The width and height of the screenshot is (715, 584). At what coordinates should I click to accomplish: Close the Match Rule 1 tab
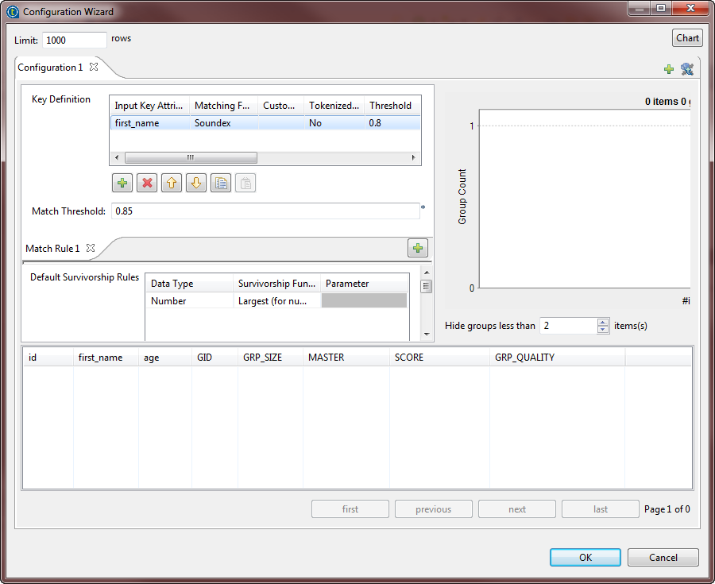(x=91, y=248)
